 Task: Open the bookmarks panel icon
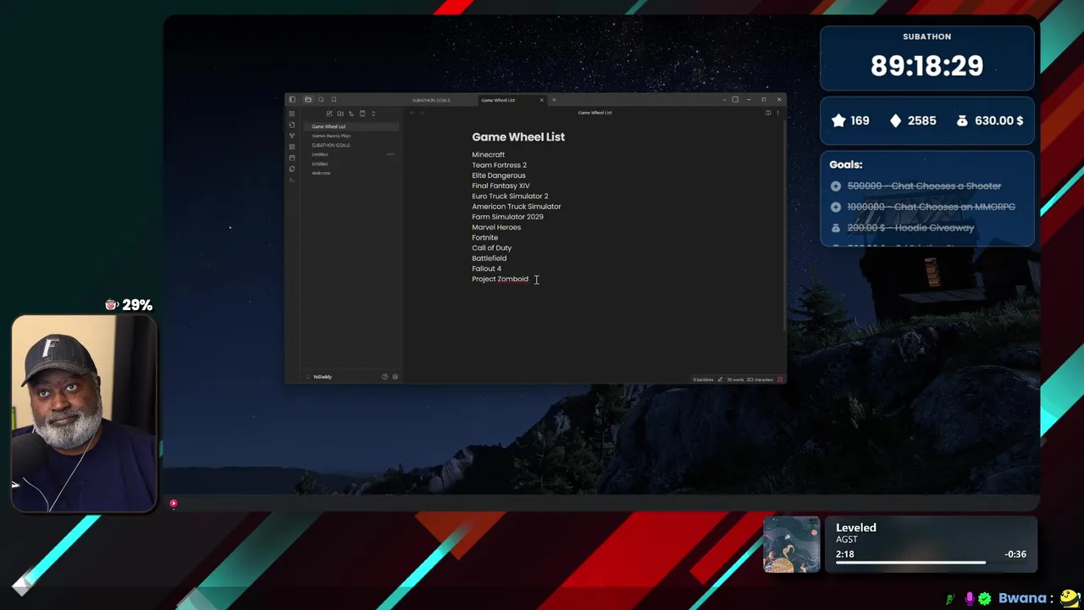(334, 99)
